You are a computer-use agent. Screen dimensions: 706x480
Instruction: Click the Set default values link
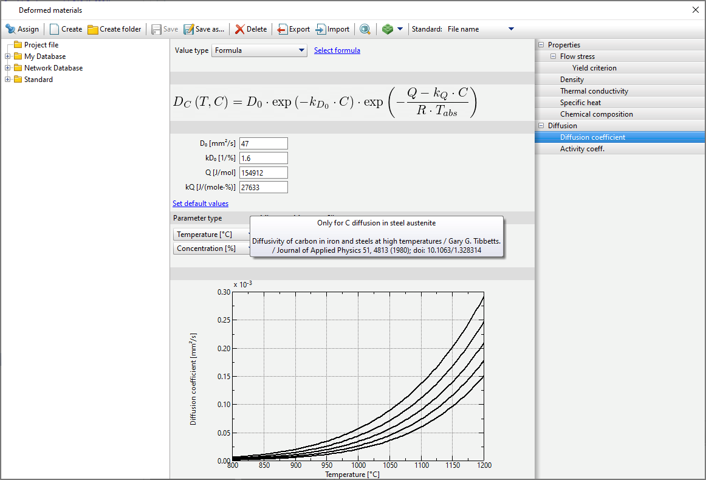(x=200, y=204)
